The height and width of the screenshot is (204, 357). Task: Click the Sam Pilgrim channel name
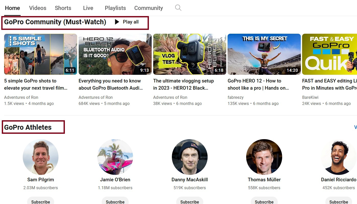coord(41,180)
